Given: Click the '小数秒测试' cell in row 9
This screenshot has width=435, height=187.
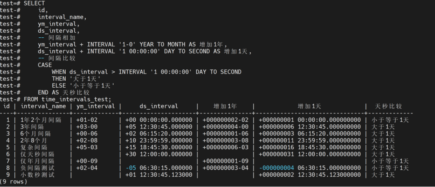Looking at the screenshot, I should (x=37, y=175).
